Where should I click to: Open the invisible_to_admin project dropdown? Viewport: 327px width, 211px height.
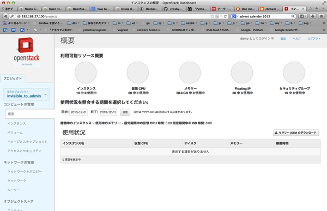pyautogui.click(x=27, y=94)
